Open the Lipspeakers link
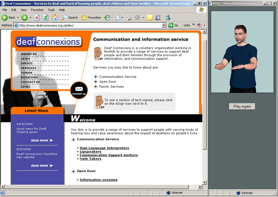The image size is (278, 197). [91, 151]
